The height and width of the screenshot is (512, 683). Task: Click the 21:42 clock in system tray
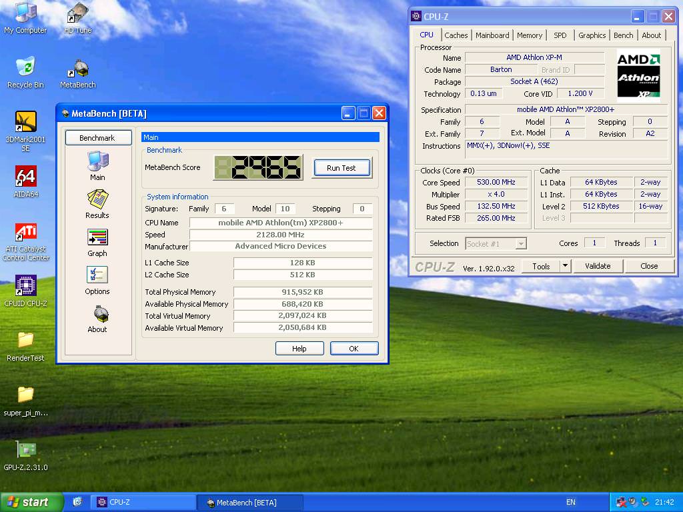pyautogui.click(x=664, y=502)
